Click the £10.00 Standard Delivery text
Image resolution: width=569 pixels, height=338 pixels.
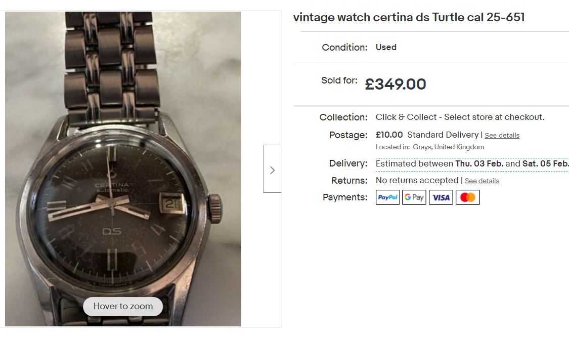(427, 135)
